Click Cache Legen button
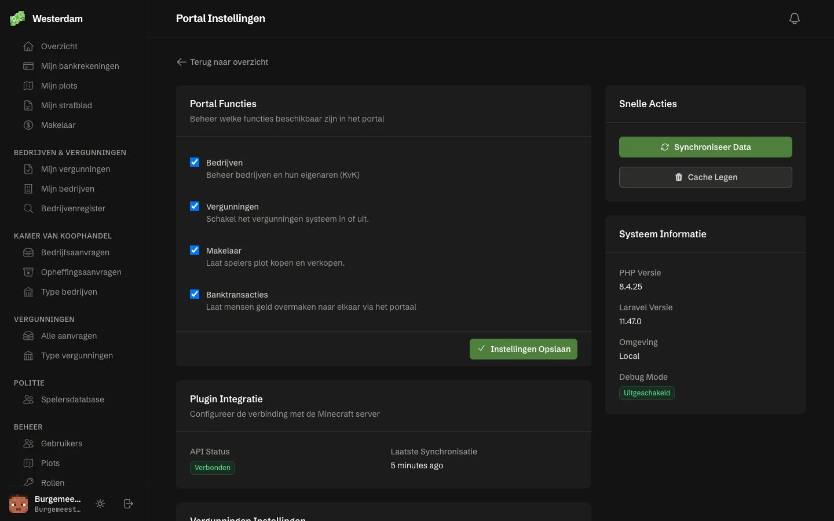This screenshot has width=834, height=521. [705, 177]
